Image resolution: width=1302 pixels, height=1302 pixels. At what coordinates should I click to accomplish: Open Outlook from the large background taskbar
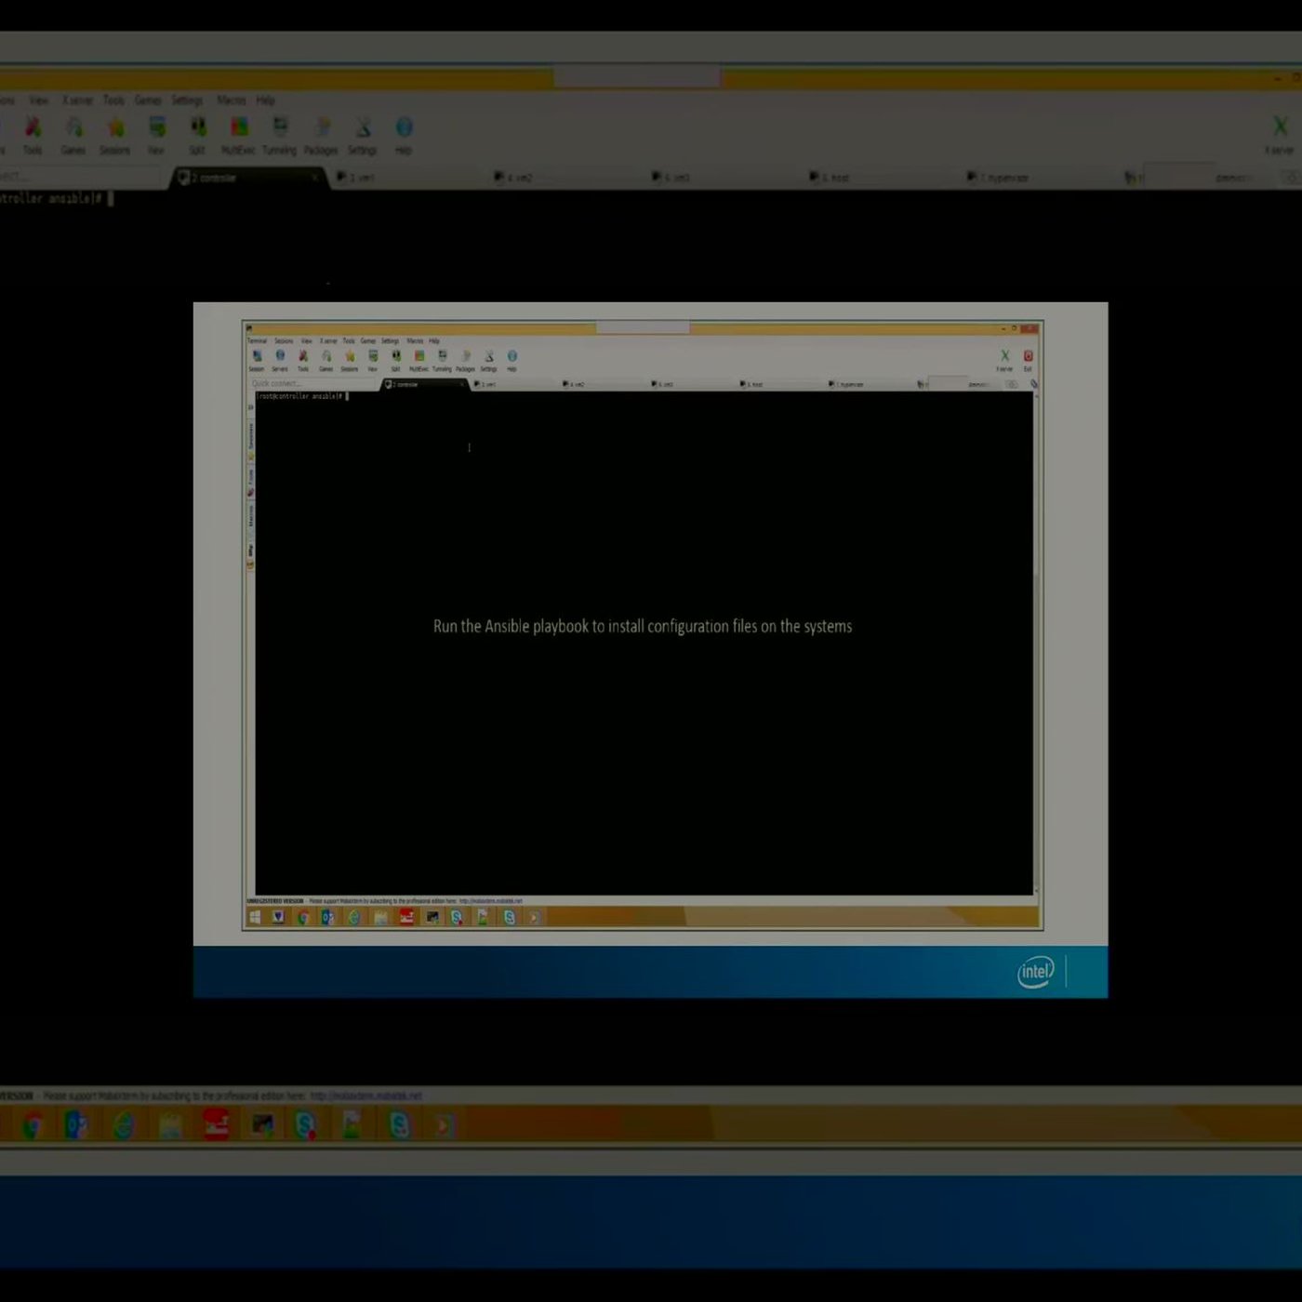(76, 1125)
